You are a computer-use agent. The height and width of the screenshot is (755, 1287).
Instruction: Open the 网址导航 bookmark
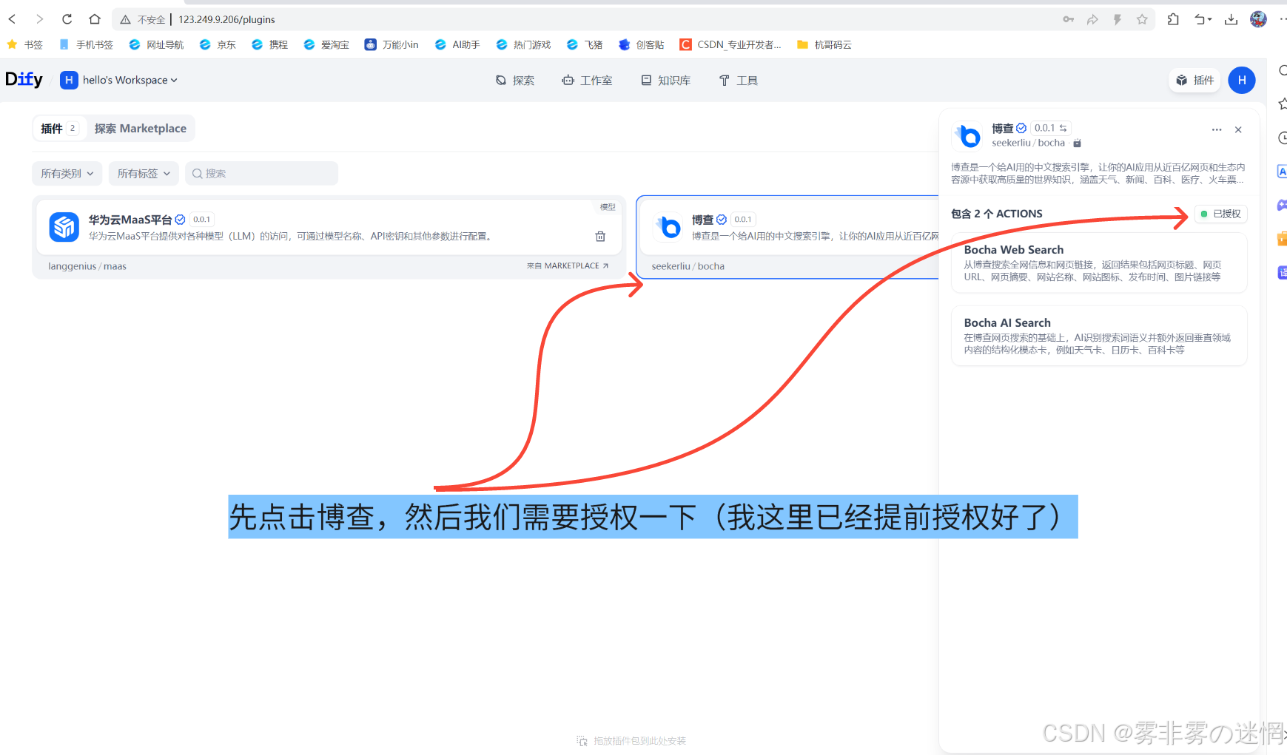click(156, 44)
